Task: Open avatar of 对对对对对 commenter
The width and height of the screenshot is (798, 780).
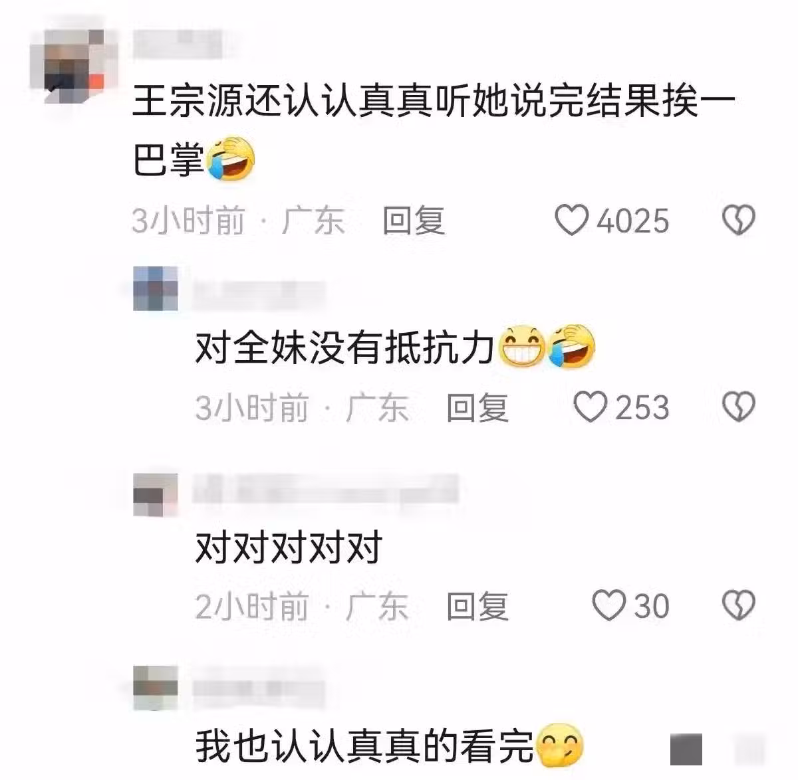Action: click(x=156, y=494)
